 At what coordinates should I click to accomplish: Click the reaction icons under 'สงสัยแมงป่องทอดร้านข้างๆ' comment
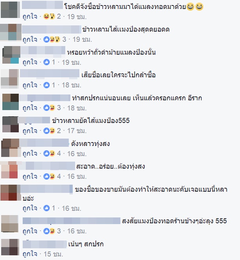[49, 231]
